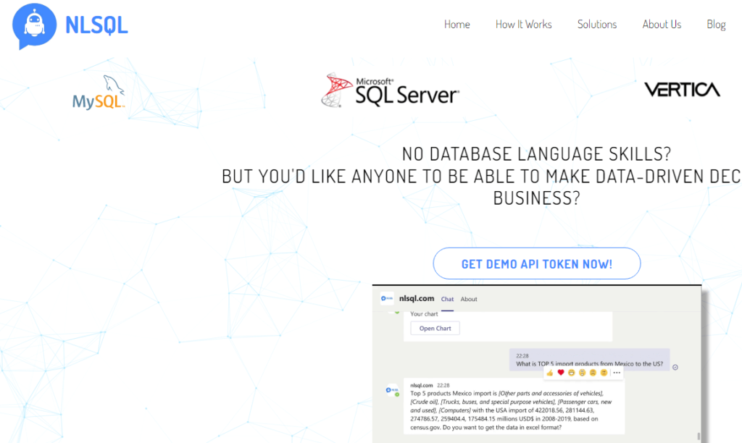Click nlsql.com avatar in chat header

pyautogui.click(x=387, y=298)
